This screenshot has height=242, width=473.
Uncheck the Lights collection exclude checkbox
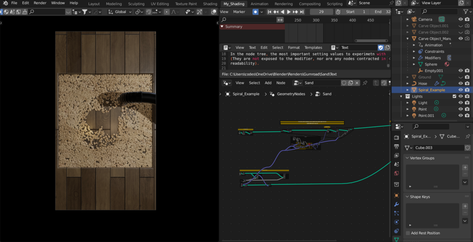[454, 97]
